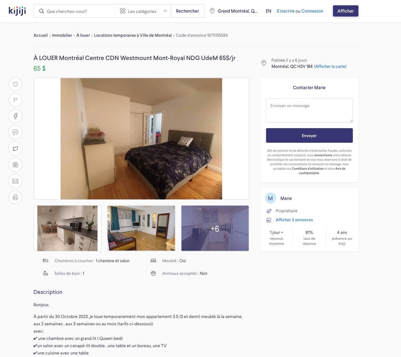Click the Envoyer button
Viewport: 401px width, 357px height.
(309, 135)
